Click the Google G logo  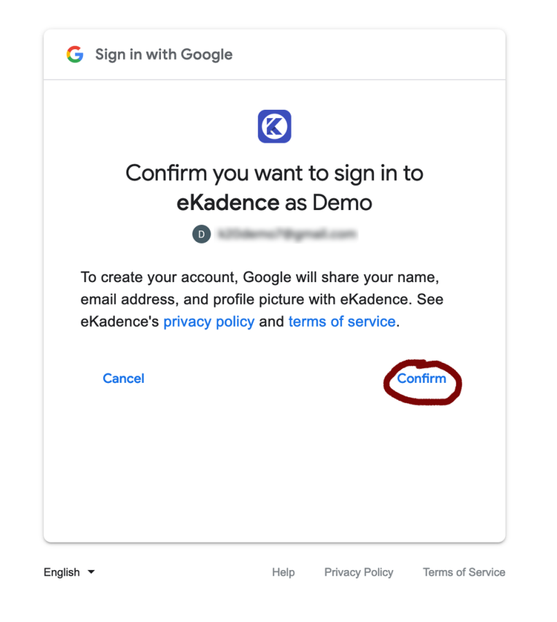coord(75,55)
